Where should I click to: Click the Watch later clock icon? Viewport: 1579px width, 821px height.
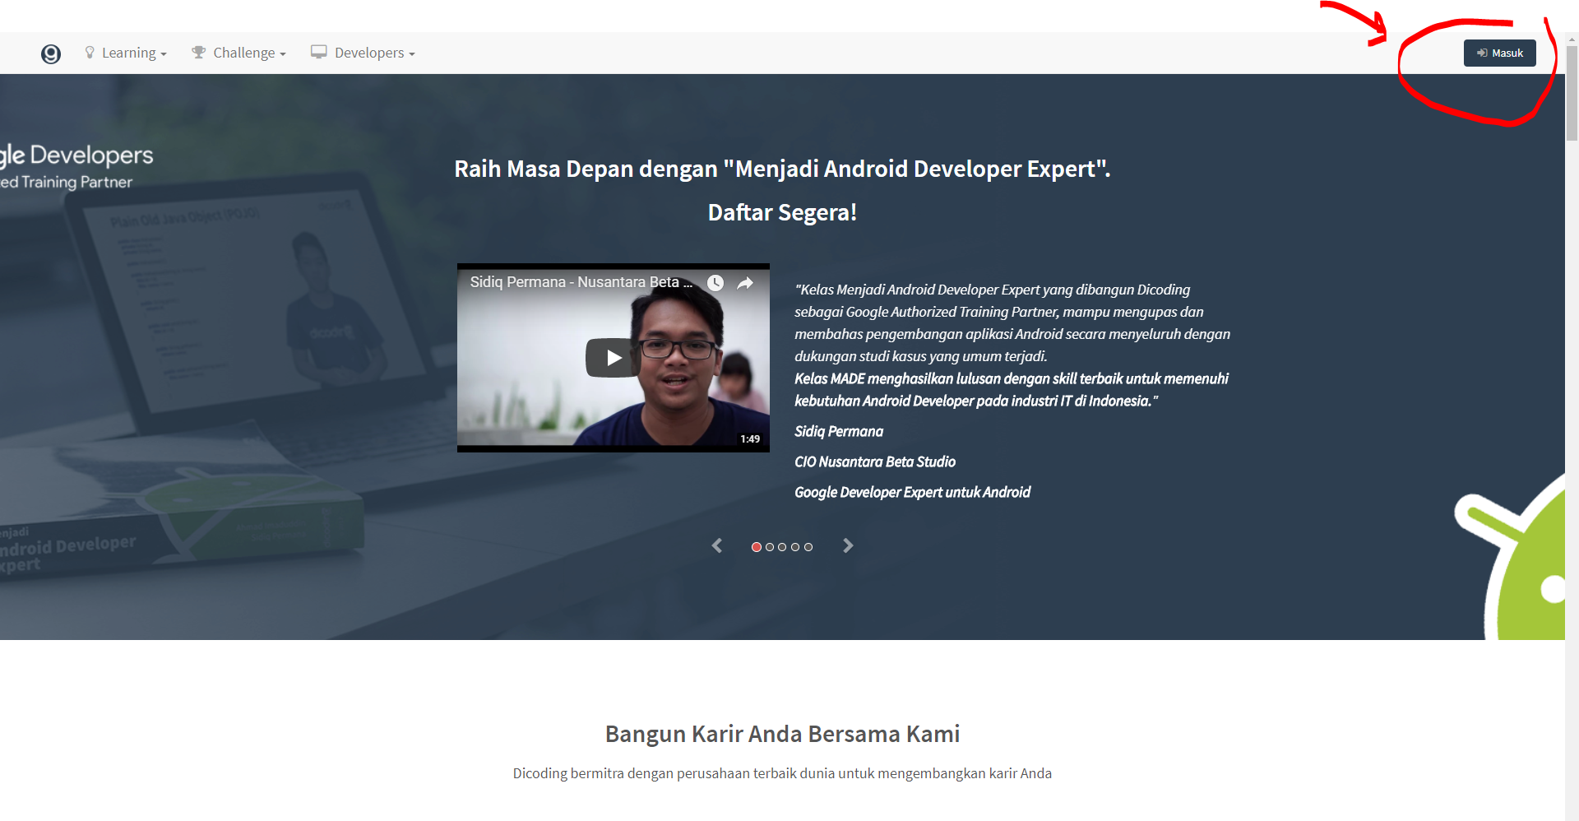[715, 283]
